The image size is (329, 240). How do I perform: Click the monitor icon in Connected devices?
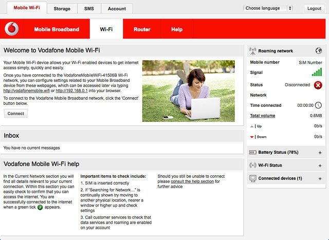point(253,178)
